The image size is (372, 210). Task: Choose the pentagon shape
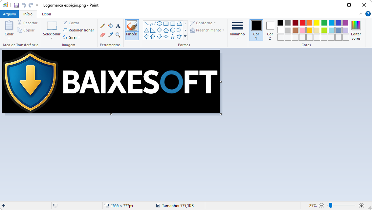coord(166,30)
